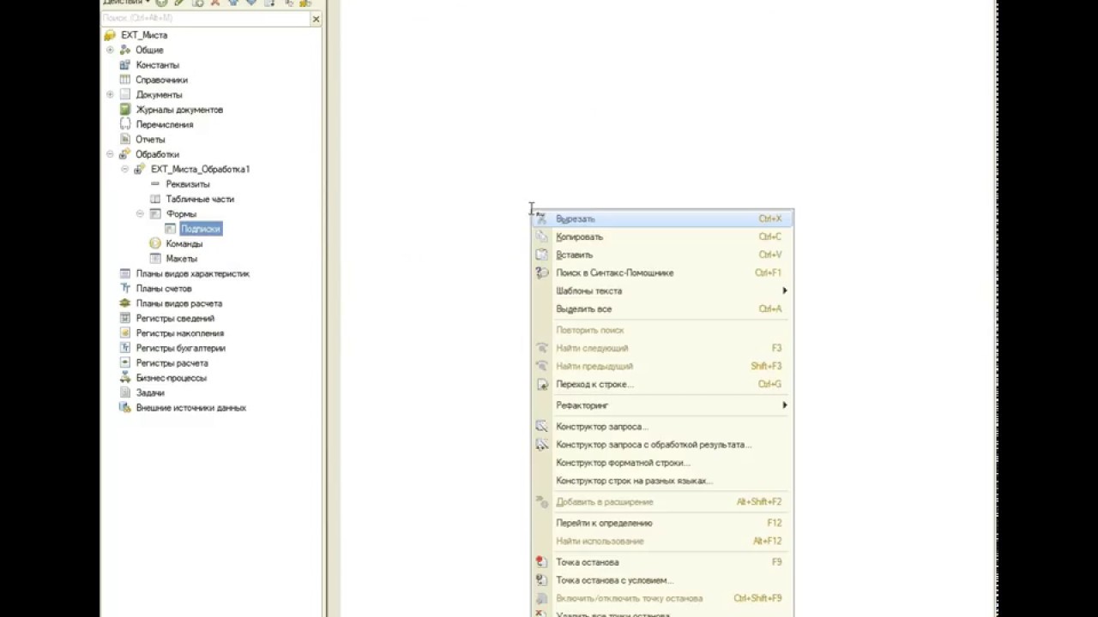This screenshot has height=617, width=1098.
Task: Expand the Общие tree node
Action: (110, 50)
